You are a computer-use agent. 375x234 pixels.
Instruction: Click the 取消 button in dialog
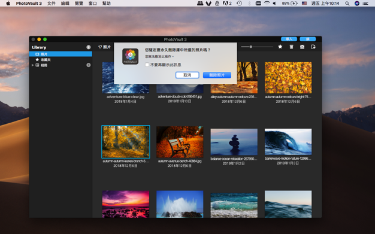point(187,75)
